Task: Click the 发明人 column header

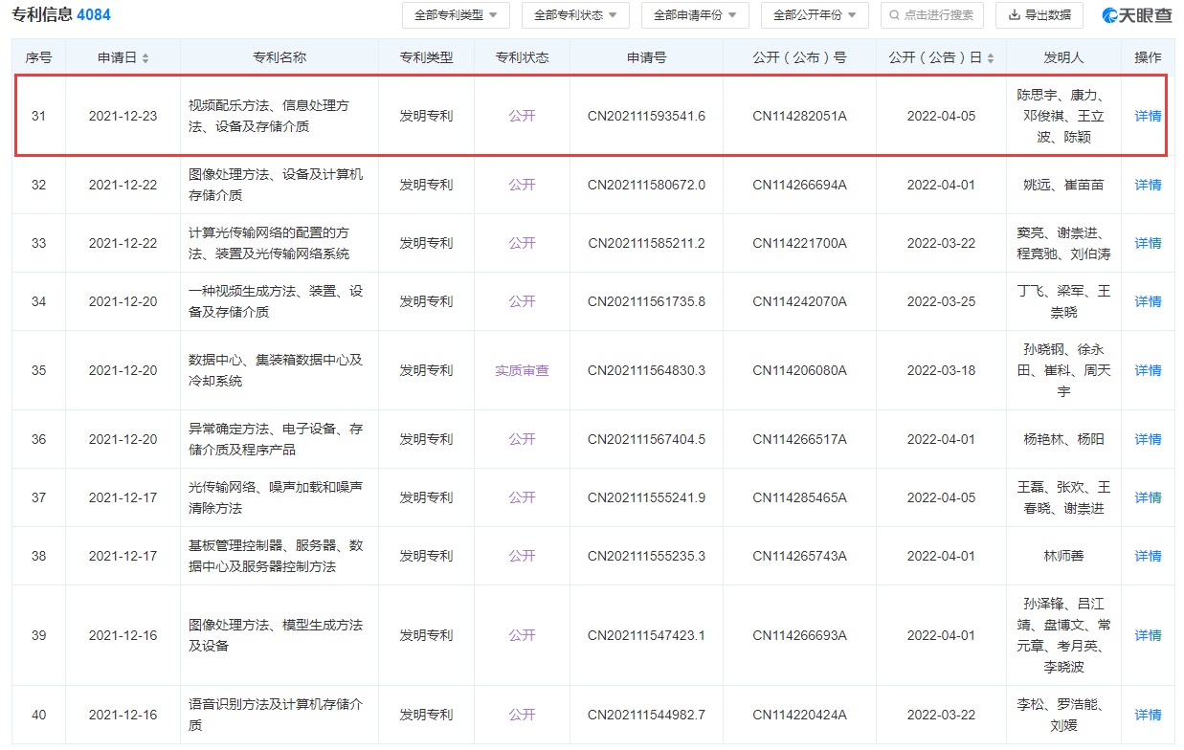Action: tap(1063, 57)
